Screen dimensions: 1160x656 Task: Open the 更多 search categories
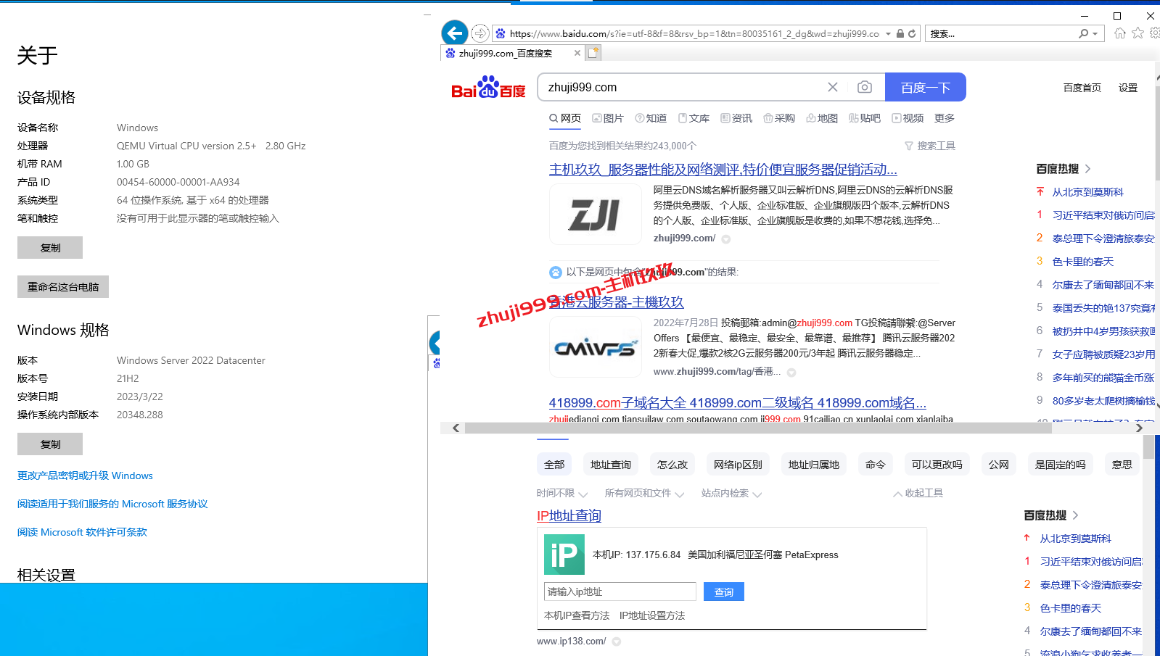944,118
